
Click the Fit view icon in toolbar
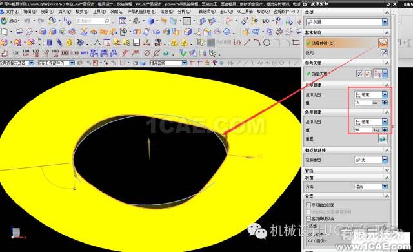(x=123, y=21)
